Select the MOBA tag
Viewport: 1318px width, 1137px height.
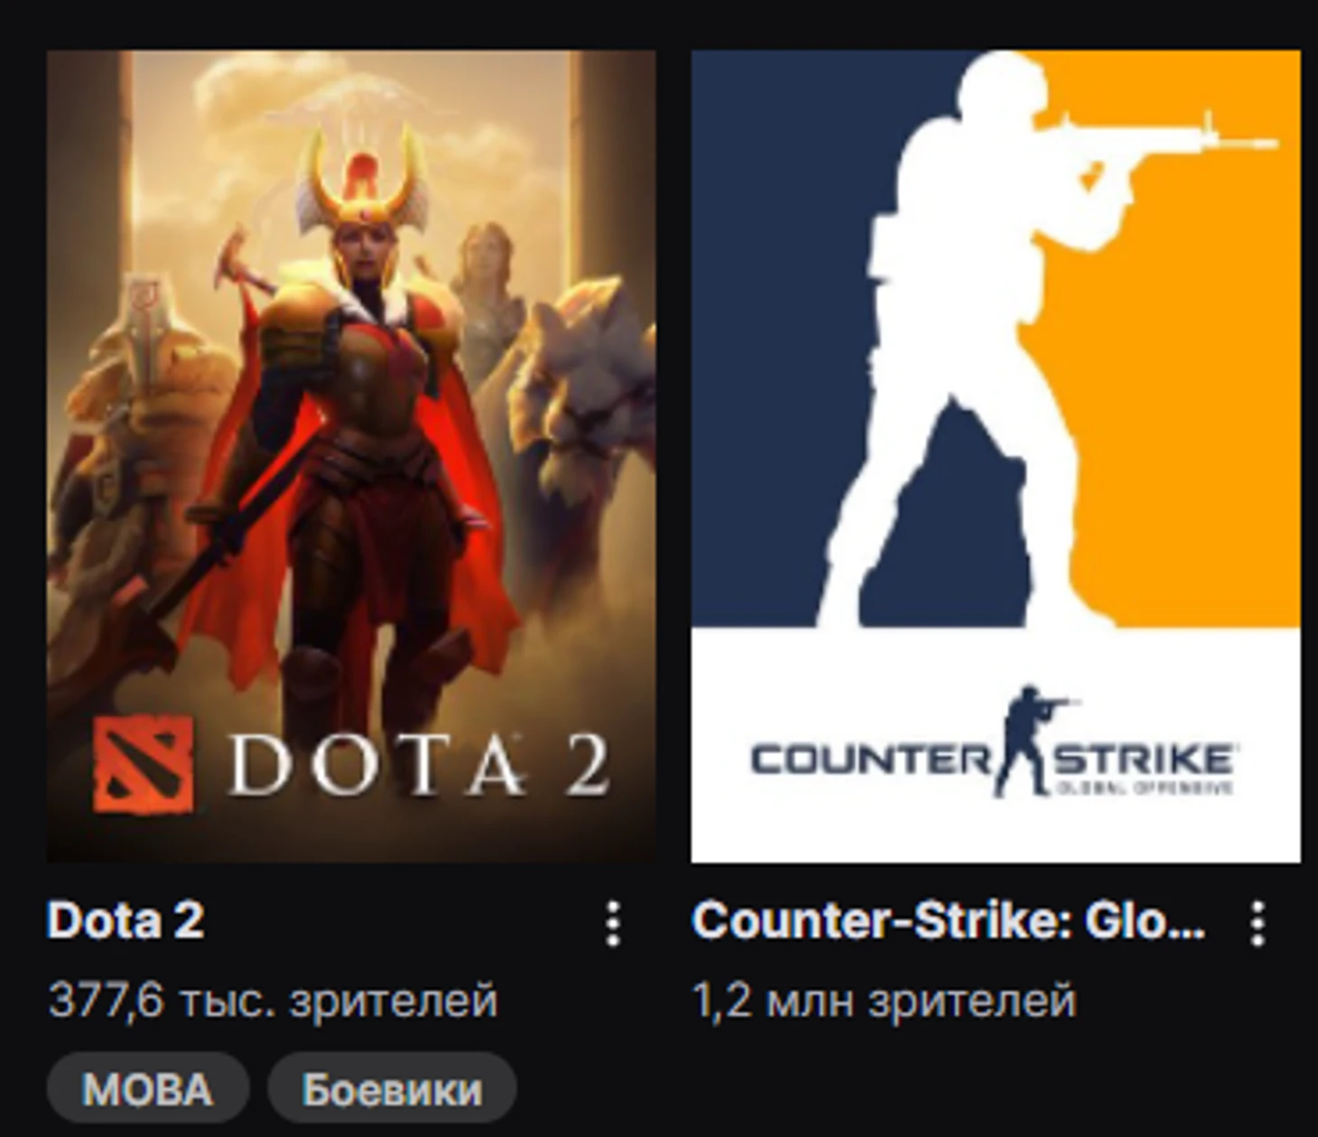(x=147, y=1088)
